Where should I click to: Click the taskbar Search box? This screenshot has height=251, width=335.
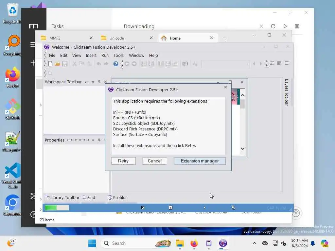(x=137, y=243)
